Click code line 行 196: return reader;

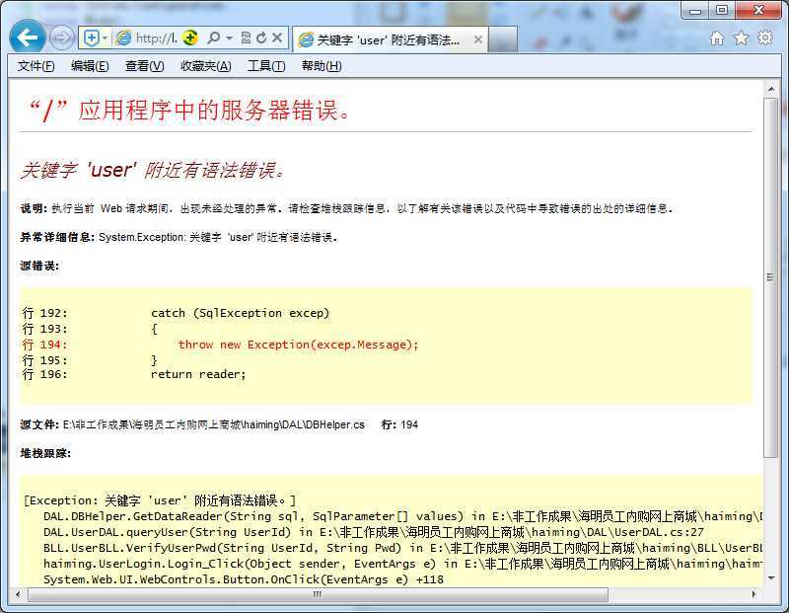[x=134, y=374]
